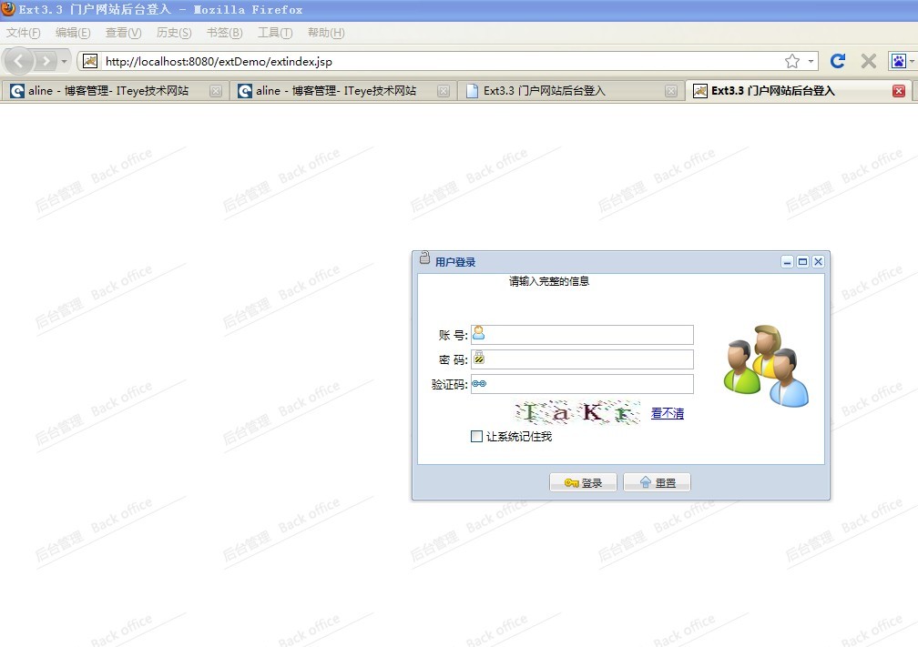Close the first aline 博客管理 tab

[x=216, y=91]
